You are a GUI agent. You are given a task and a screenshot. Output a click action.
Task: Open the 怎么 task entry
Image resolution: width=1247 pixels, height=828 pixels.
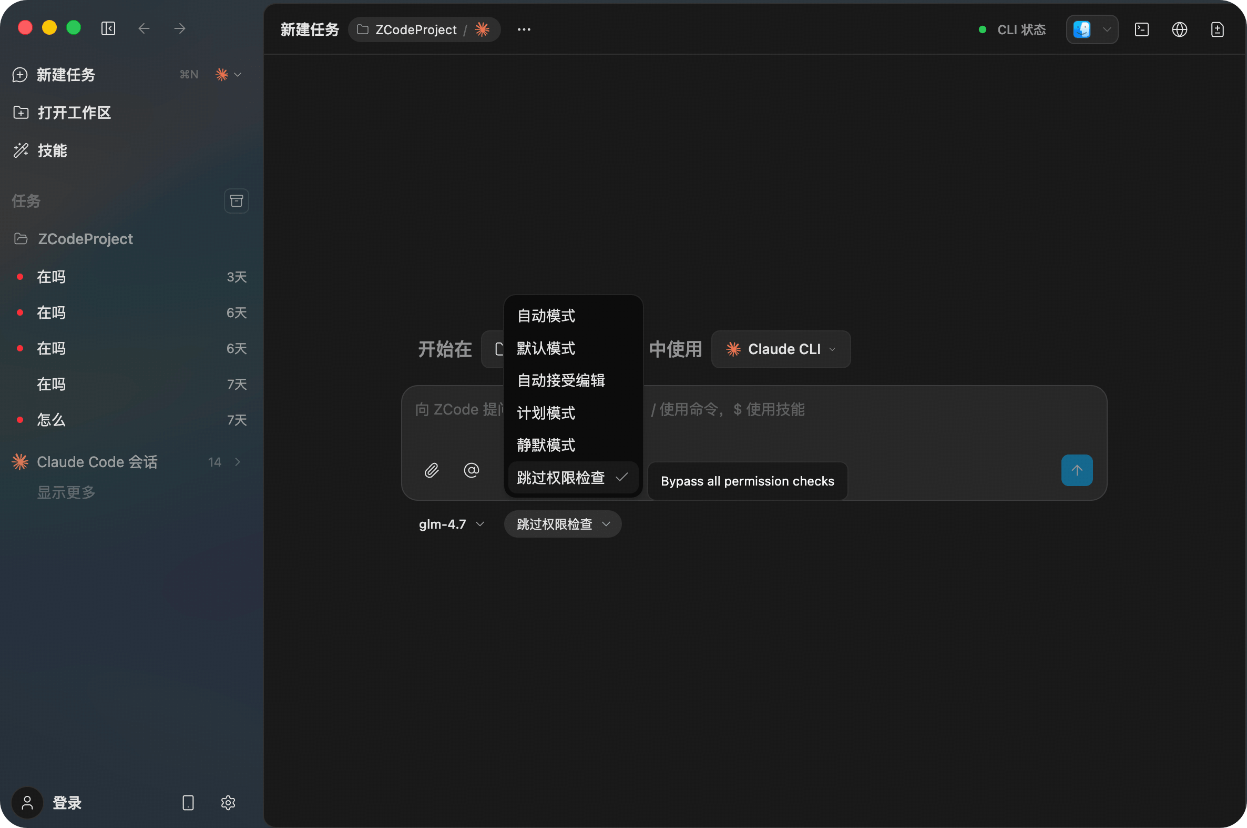tap(51, 420)
